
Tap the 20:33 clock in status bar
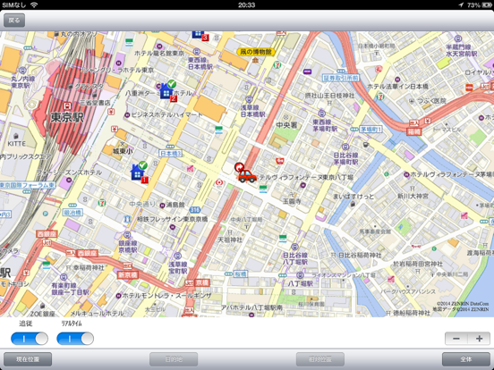(x=247, y=4)
